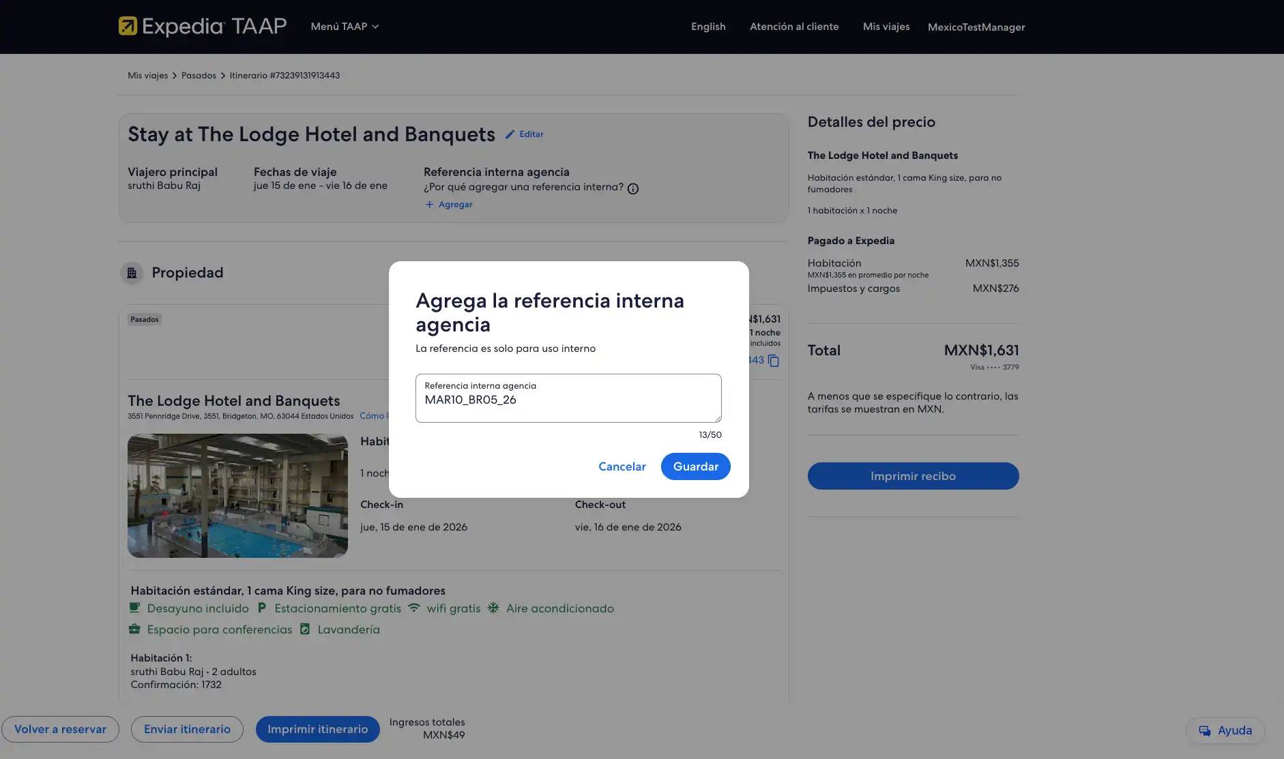Click the hotel pool photo thumbnail
1284x759 pixels.
point(237,496)
